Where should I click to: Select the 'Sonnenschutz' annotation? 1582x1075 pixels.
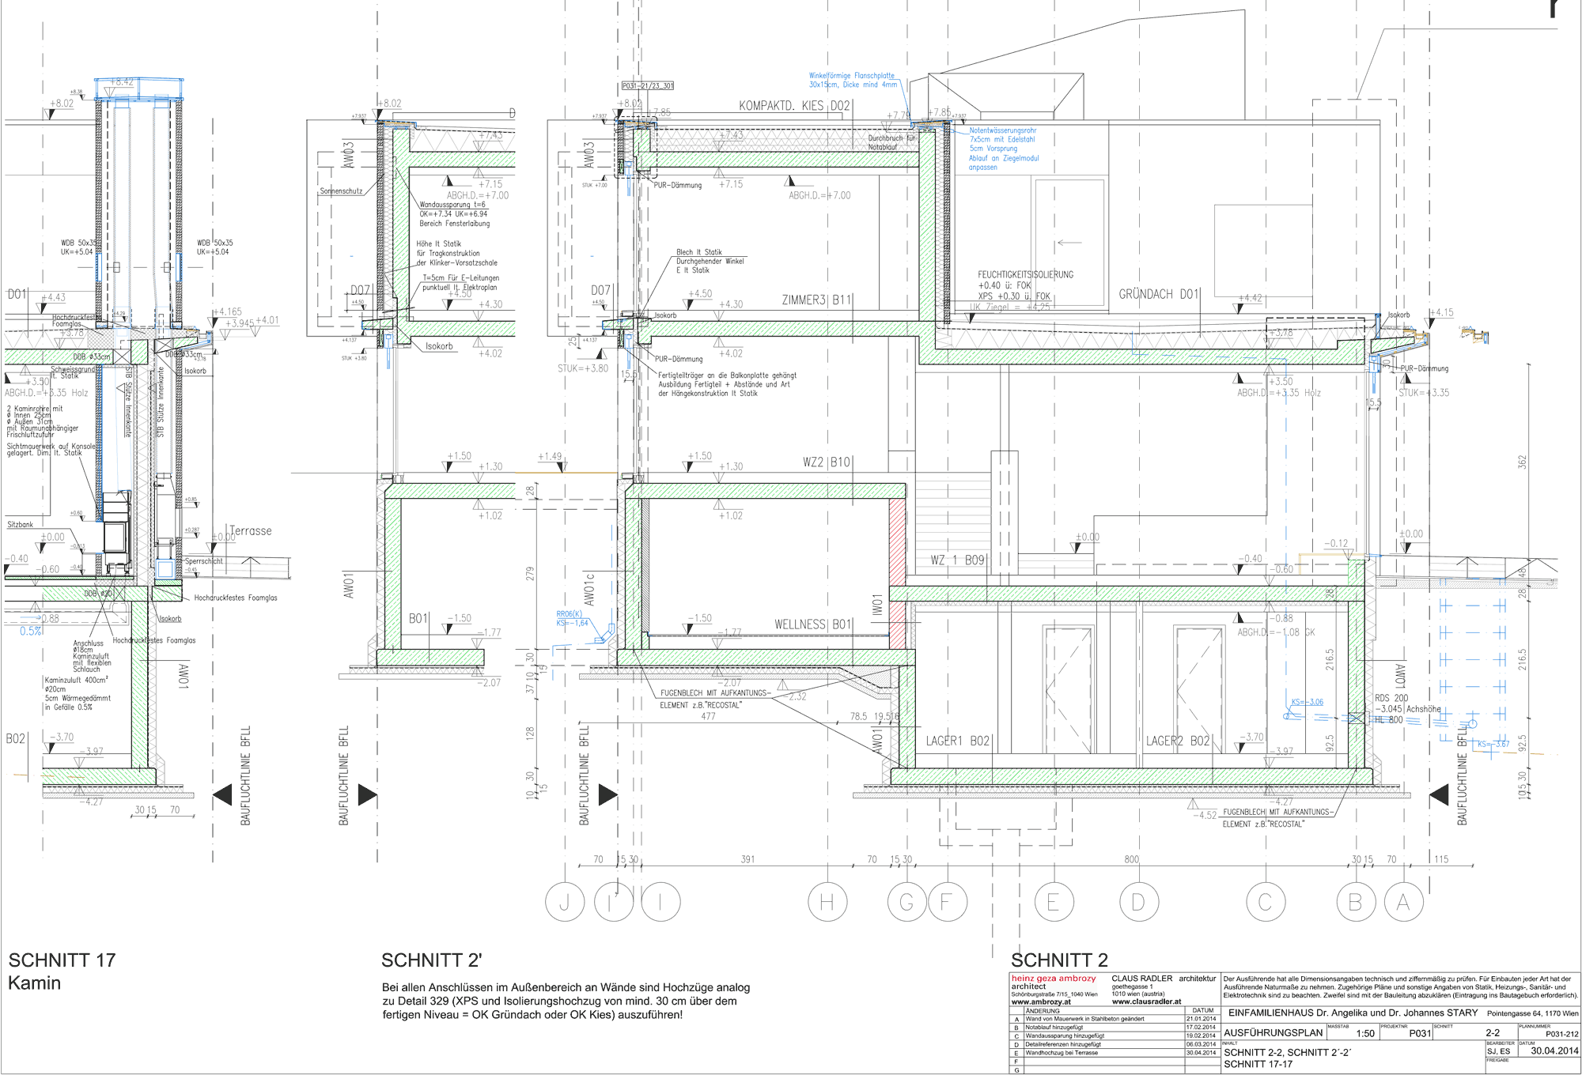coord(341,191)
